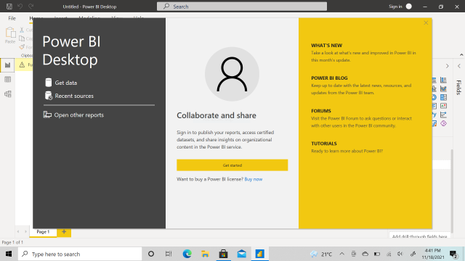Click the Get started button
The image size is (465, 261).
pos(232,165)
